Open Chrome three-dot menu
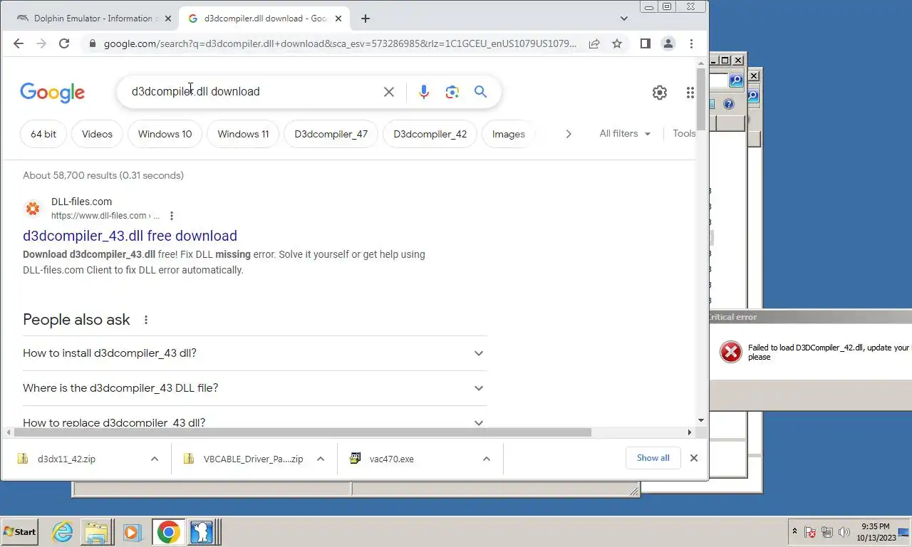The height and width of the screenshot is (547, 912). 691,43
